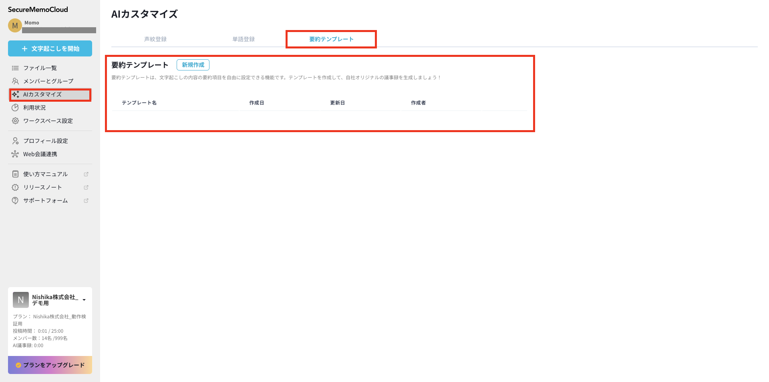Click the external link icon beside 使い方マニュアル
This screenshot has width=769, height=382.
coord(86,174)
